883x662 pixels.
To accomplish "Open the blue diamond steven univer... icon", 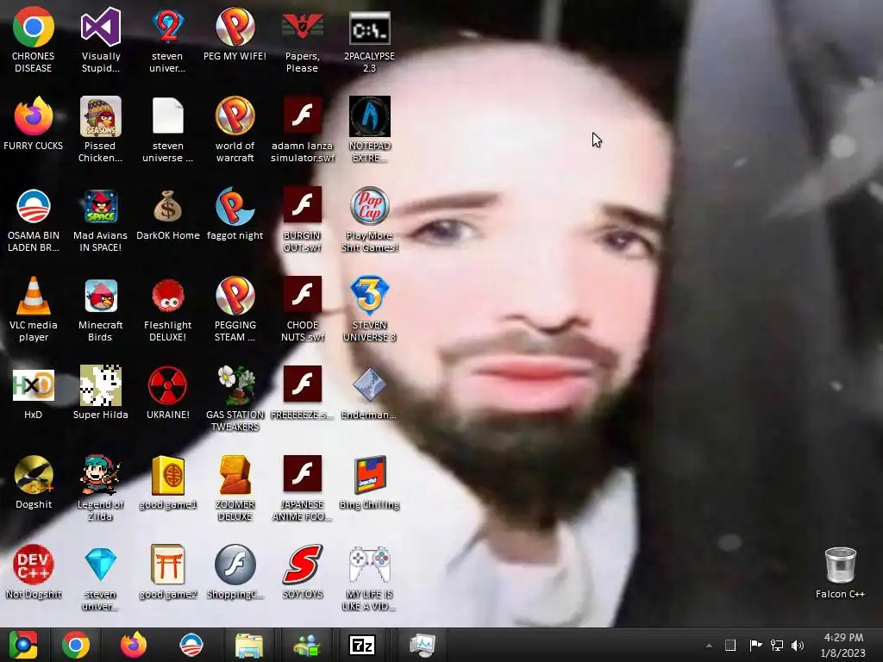I will tap(101, 564).
